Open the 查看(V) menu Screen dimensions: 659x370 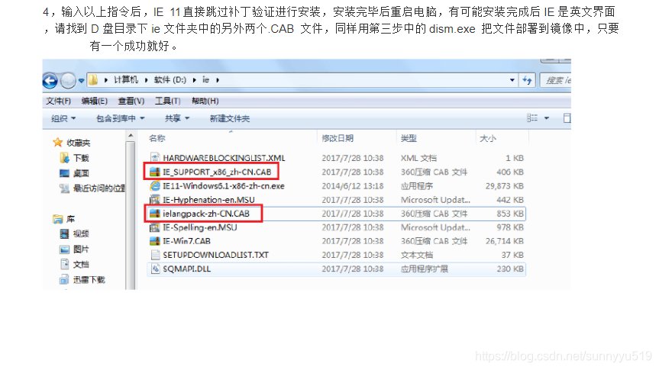coord(131,101)
